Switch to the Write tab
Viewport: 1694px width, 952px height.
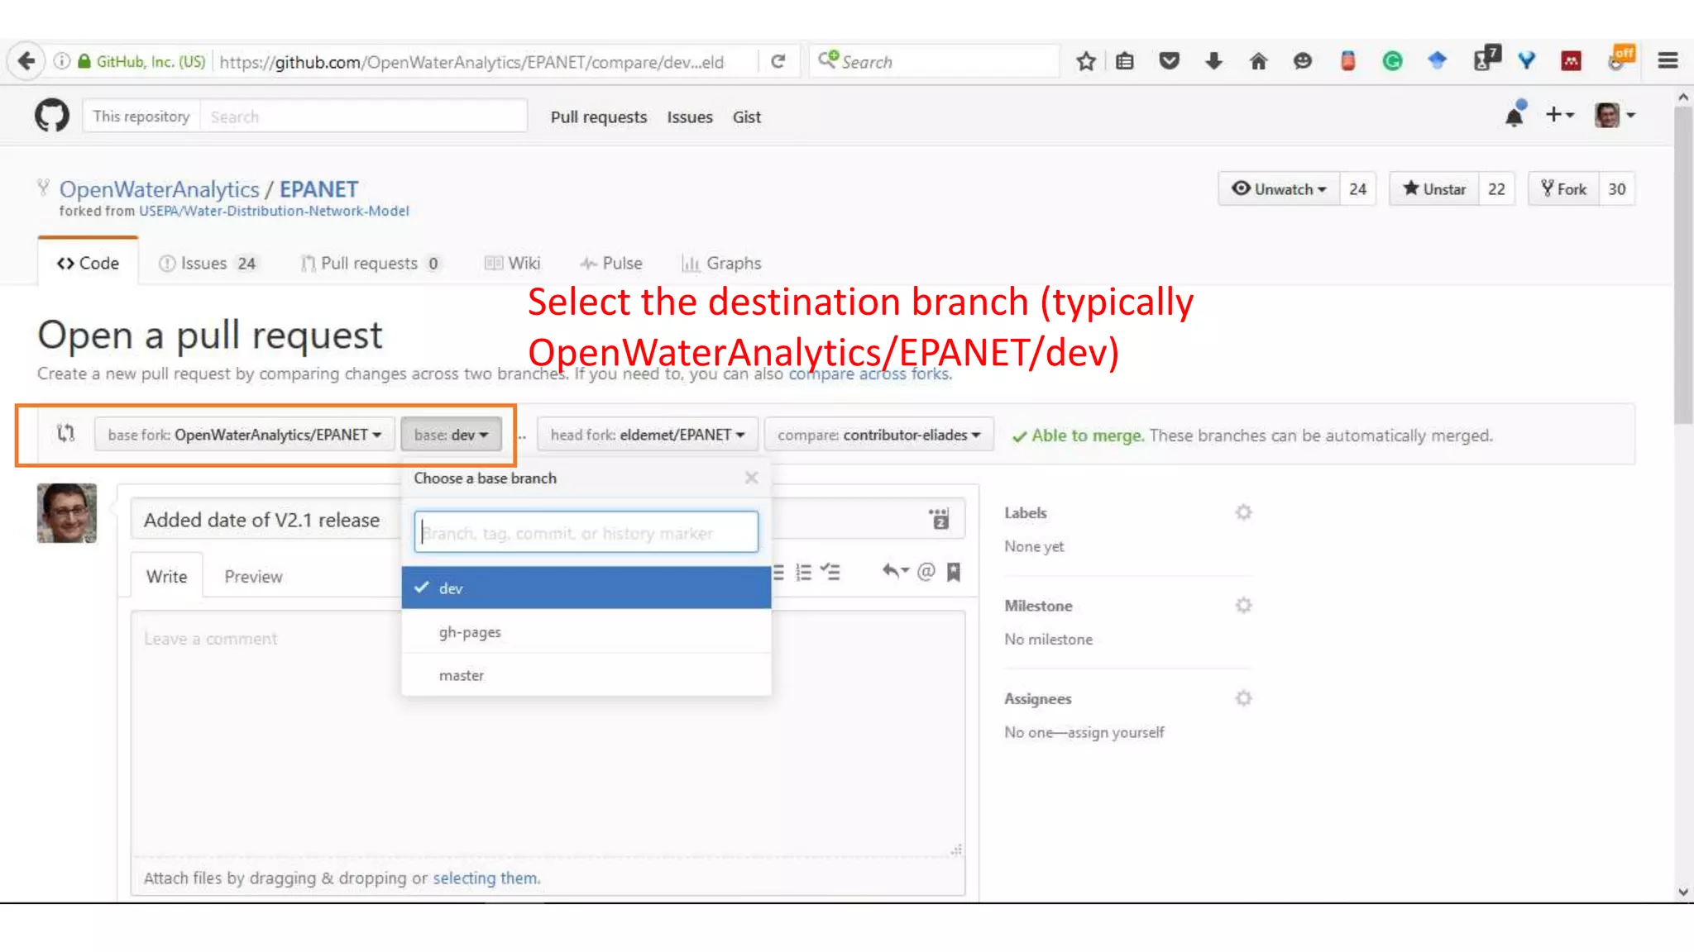point(166,576)
